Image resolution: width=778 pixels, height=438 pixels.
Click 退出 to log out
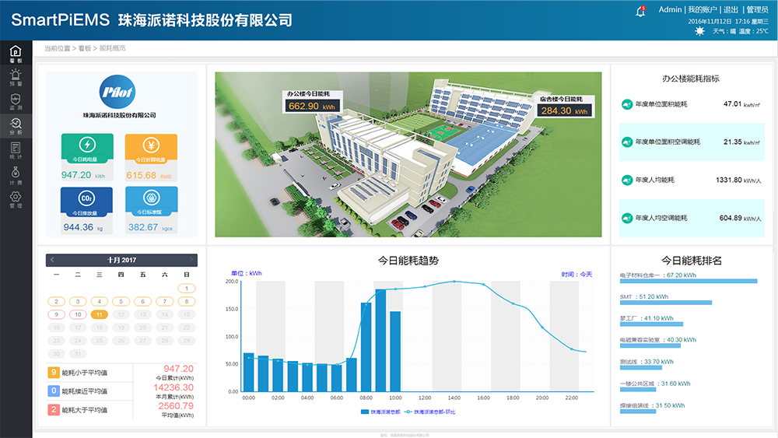tap(731, 9)
